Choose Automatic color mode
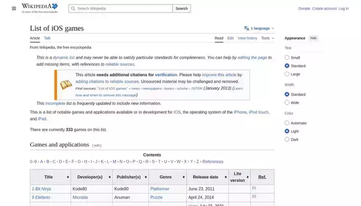Image resolution: width=361 pixels, height=206 pixels. tap(287, 123)
